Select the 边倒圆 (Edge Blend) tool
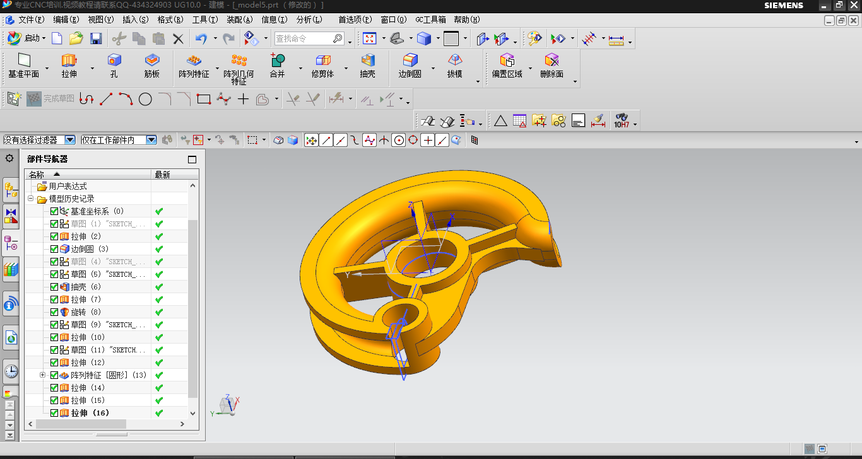Viewport: 862px width, 459px height. (410, 61)
